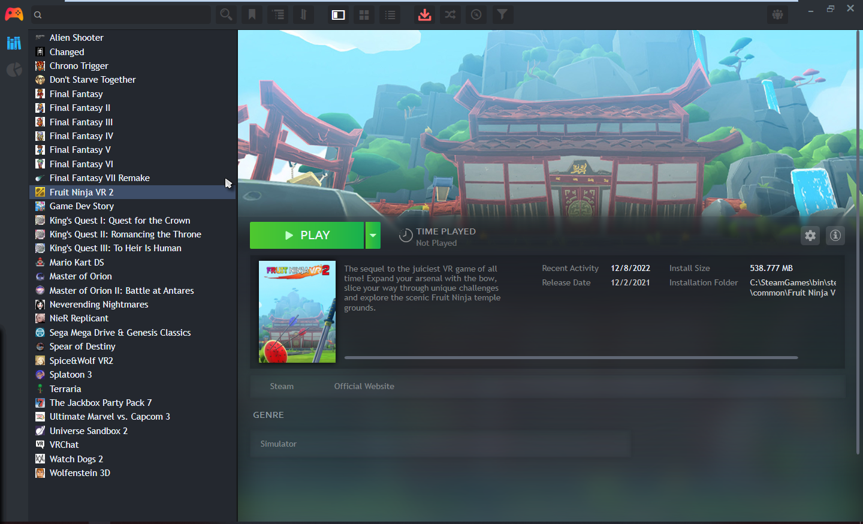Open the Playnite main menu logo
The height and width of the screenshot is (524, 863).
pyautogui.click(x=14, y=14)
